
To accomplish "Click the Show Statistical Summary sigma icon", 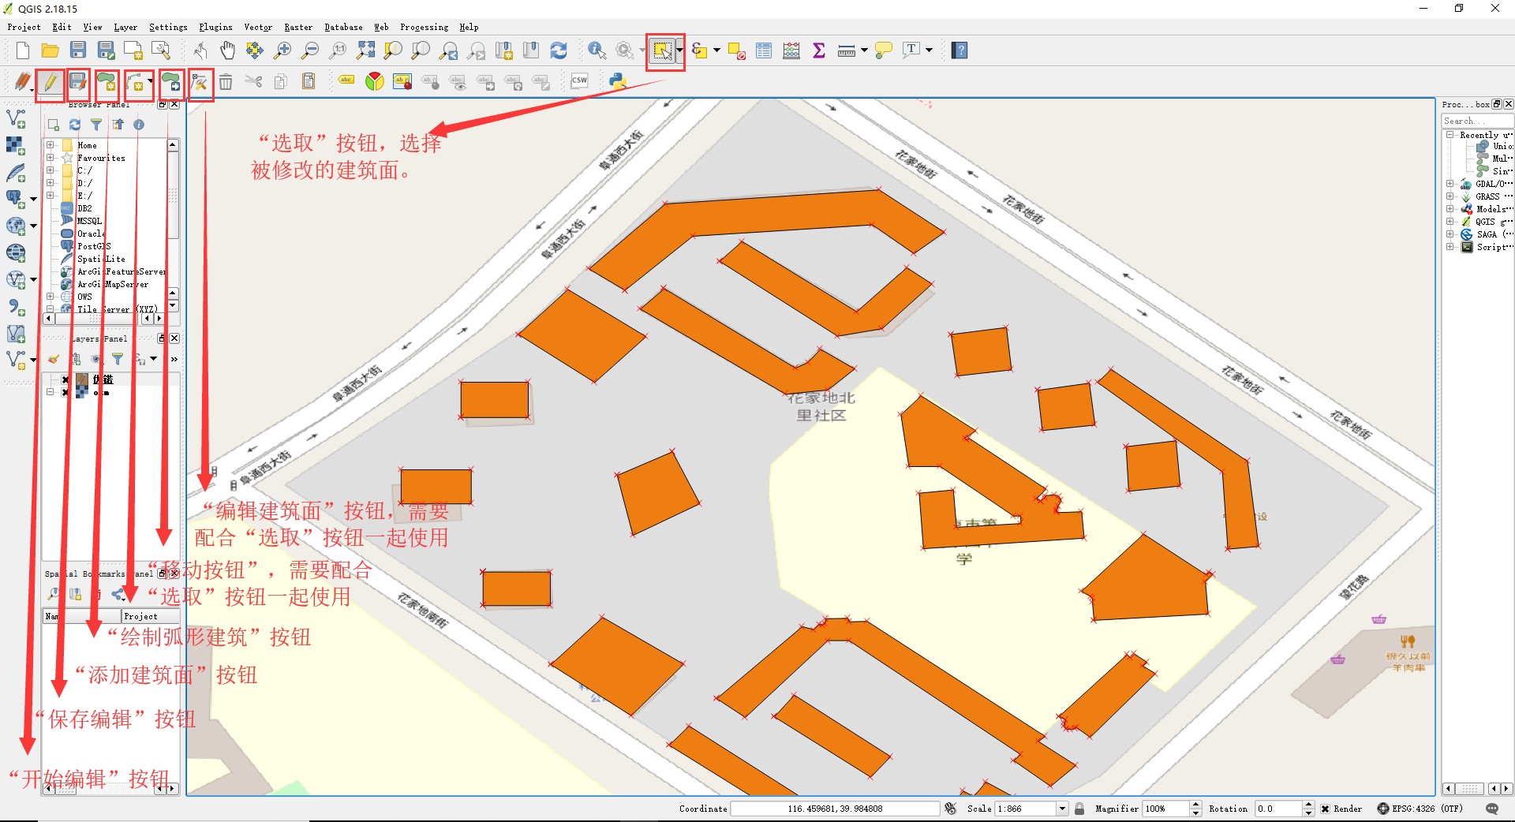I will 818,50.
